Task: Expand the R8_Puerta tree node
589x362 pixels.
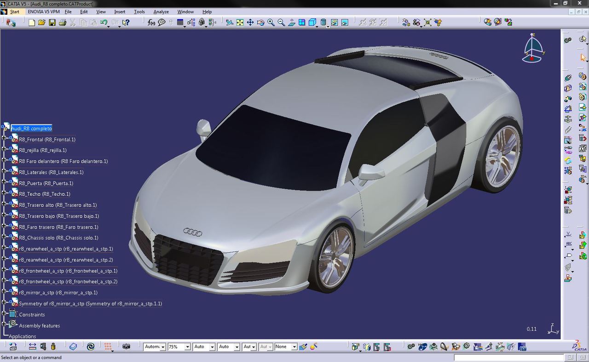Action: [x=4, y=181]
